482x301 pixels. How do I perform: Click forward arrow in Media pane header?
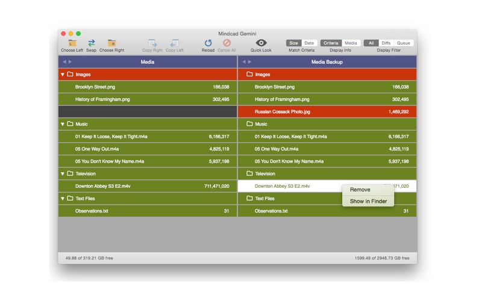(70, 62)
